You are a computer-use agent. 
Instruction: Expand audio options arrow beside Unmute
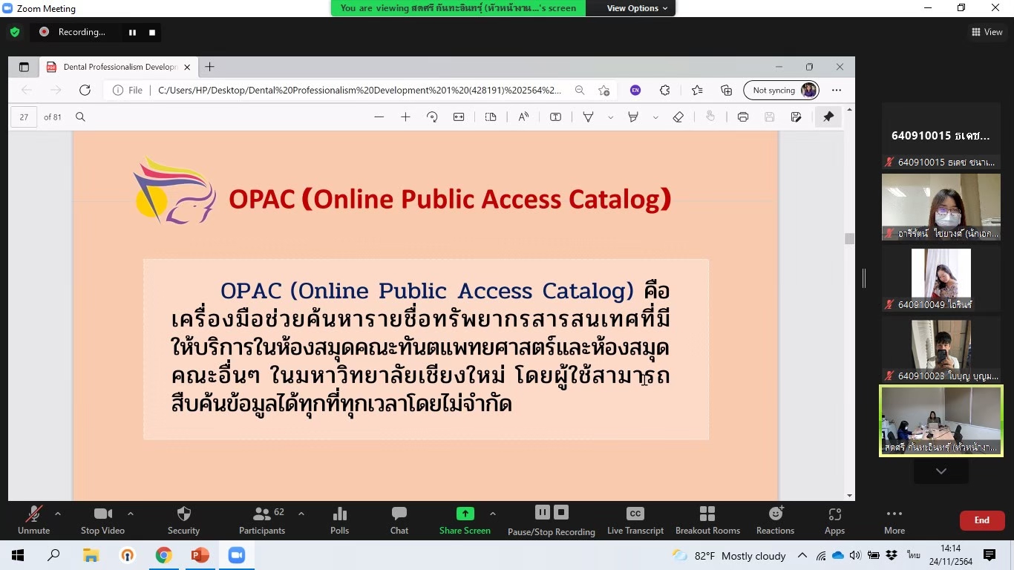[x=58, y=514]
